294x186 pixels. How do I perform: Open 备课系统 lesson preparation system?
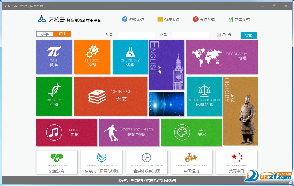pyautogui.click(x=168, y=19)
